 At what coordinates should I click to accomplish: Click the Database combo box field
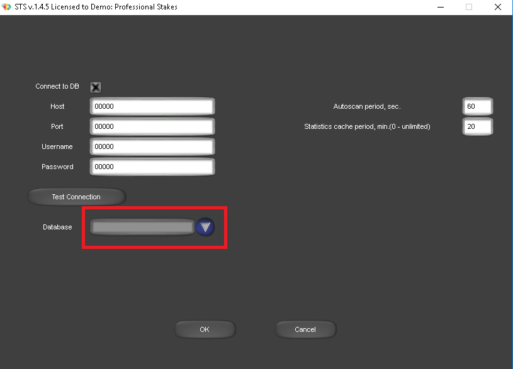142,227
